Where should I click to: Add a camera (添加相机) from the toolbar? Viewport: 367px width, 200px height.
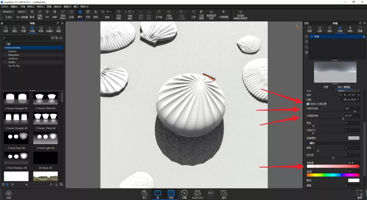119,15
